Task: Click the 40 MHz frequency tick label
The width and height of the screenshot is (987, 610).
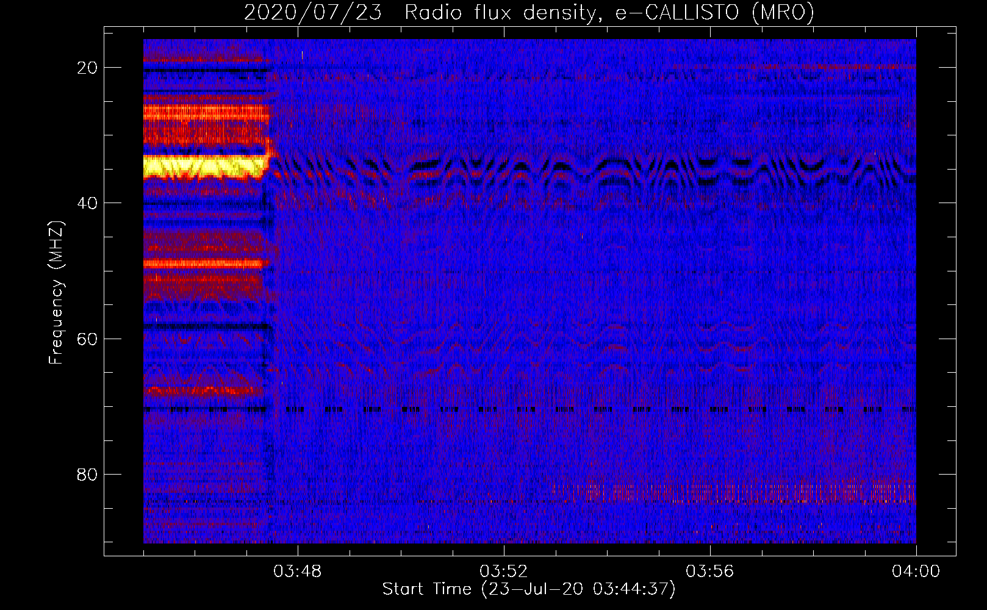Action: [87, 203]
